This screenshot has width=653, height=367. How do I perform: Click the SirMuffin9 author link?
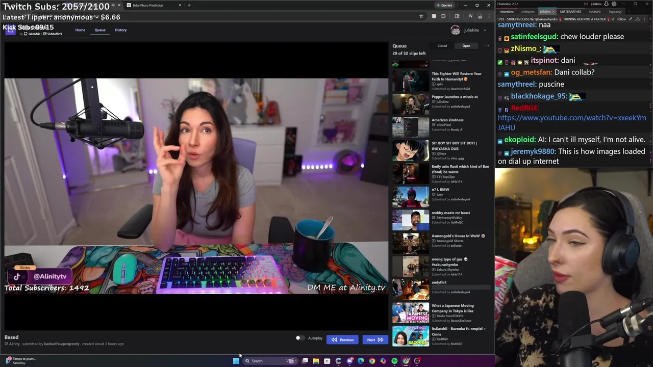(x=53, y=34)
